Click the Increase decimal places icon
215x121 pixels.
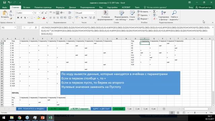[90, 18]
